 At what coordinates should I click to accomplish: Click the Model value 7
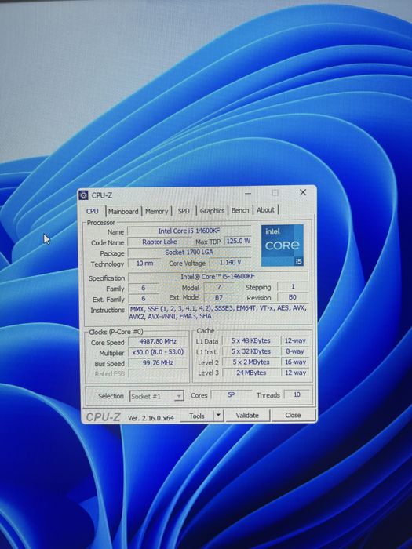coord(219,288)
